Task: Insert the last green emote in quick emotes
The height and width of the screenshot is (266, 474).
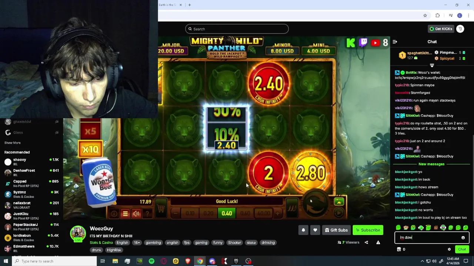Action: (x=465, y=228)
